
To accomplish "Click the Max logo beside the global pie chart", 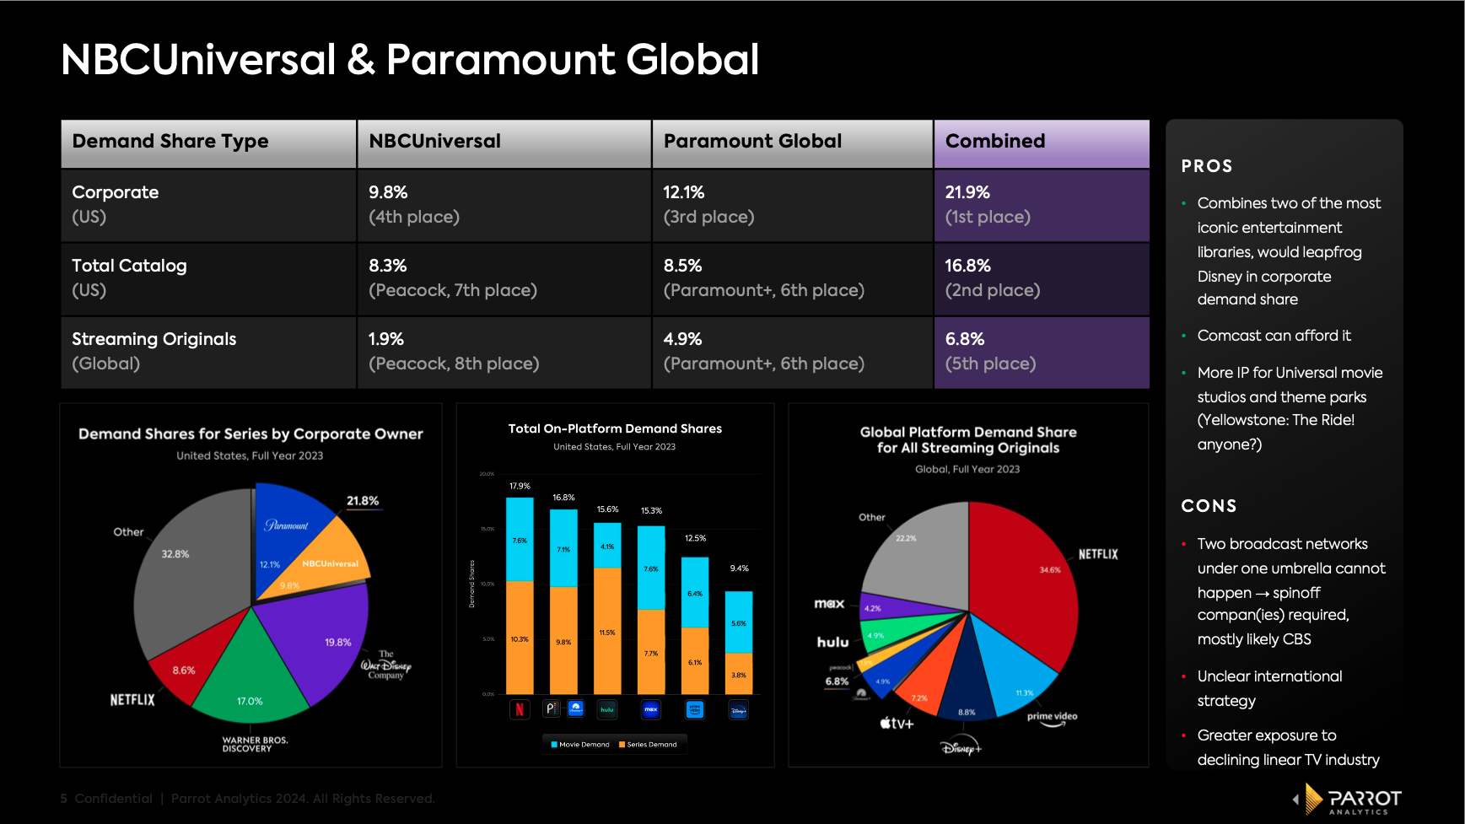I will coord(831,604).
